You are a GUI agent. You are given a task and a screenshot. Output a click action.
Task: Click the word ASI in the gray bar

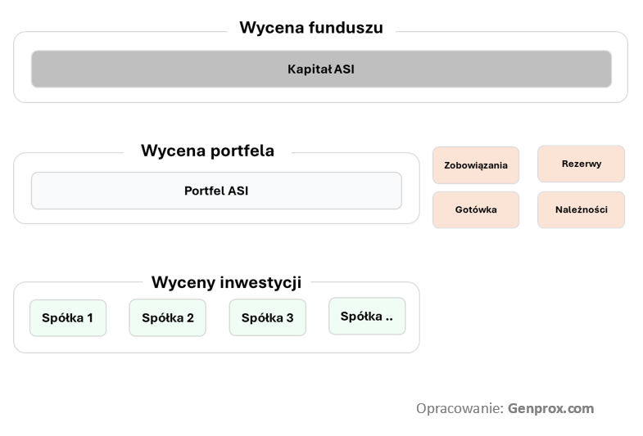(x=344, y=70)
